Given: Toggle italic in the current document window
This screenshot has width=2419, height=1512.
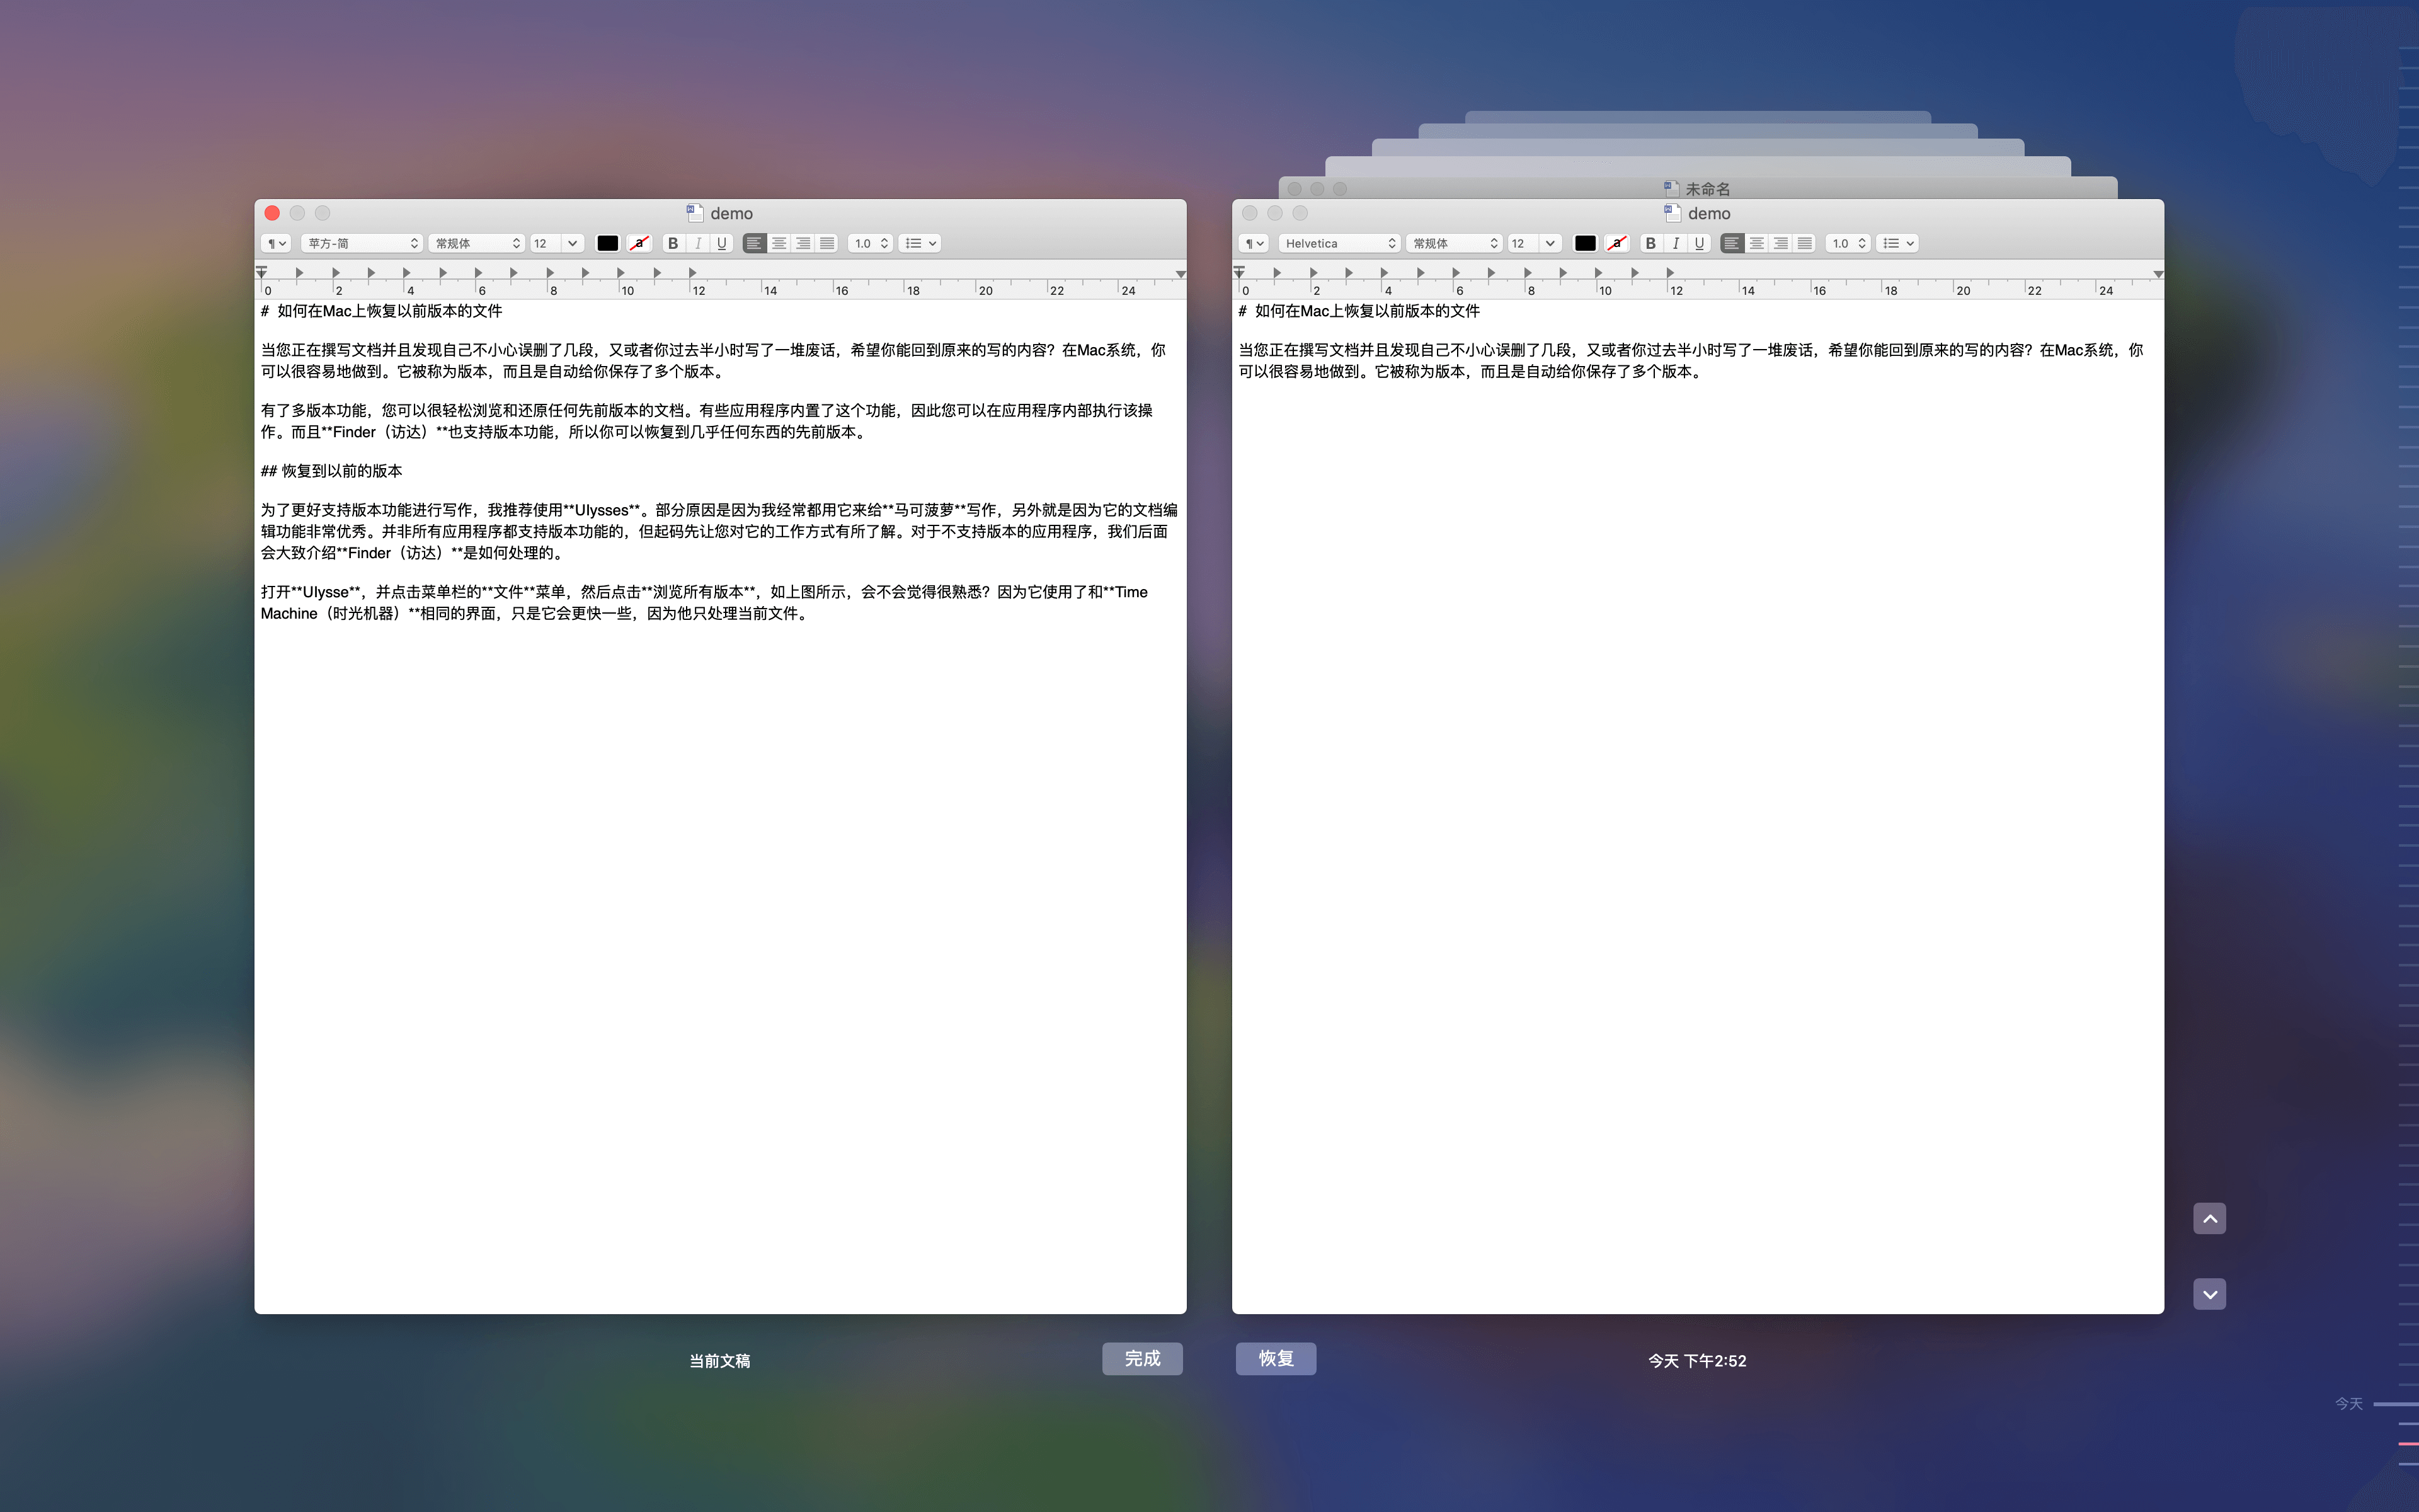Looking at the screenshot, I should click(698, 243).
